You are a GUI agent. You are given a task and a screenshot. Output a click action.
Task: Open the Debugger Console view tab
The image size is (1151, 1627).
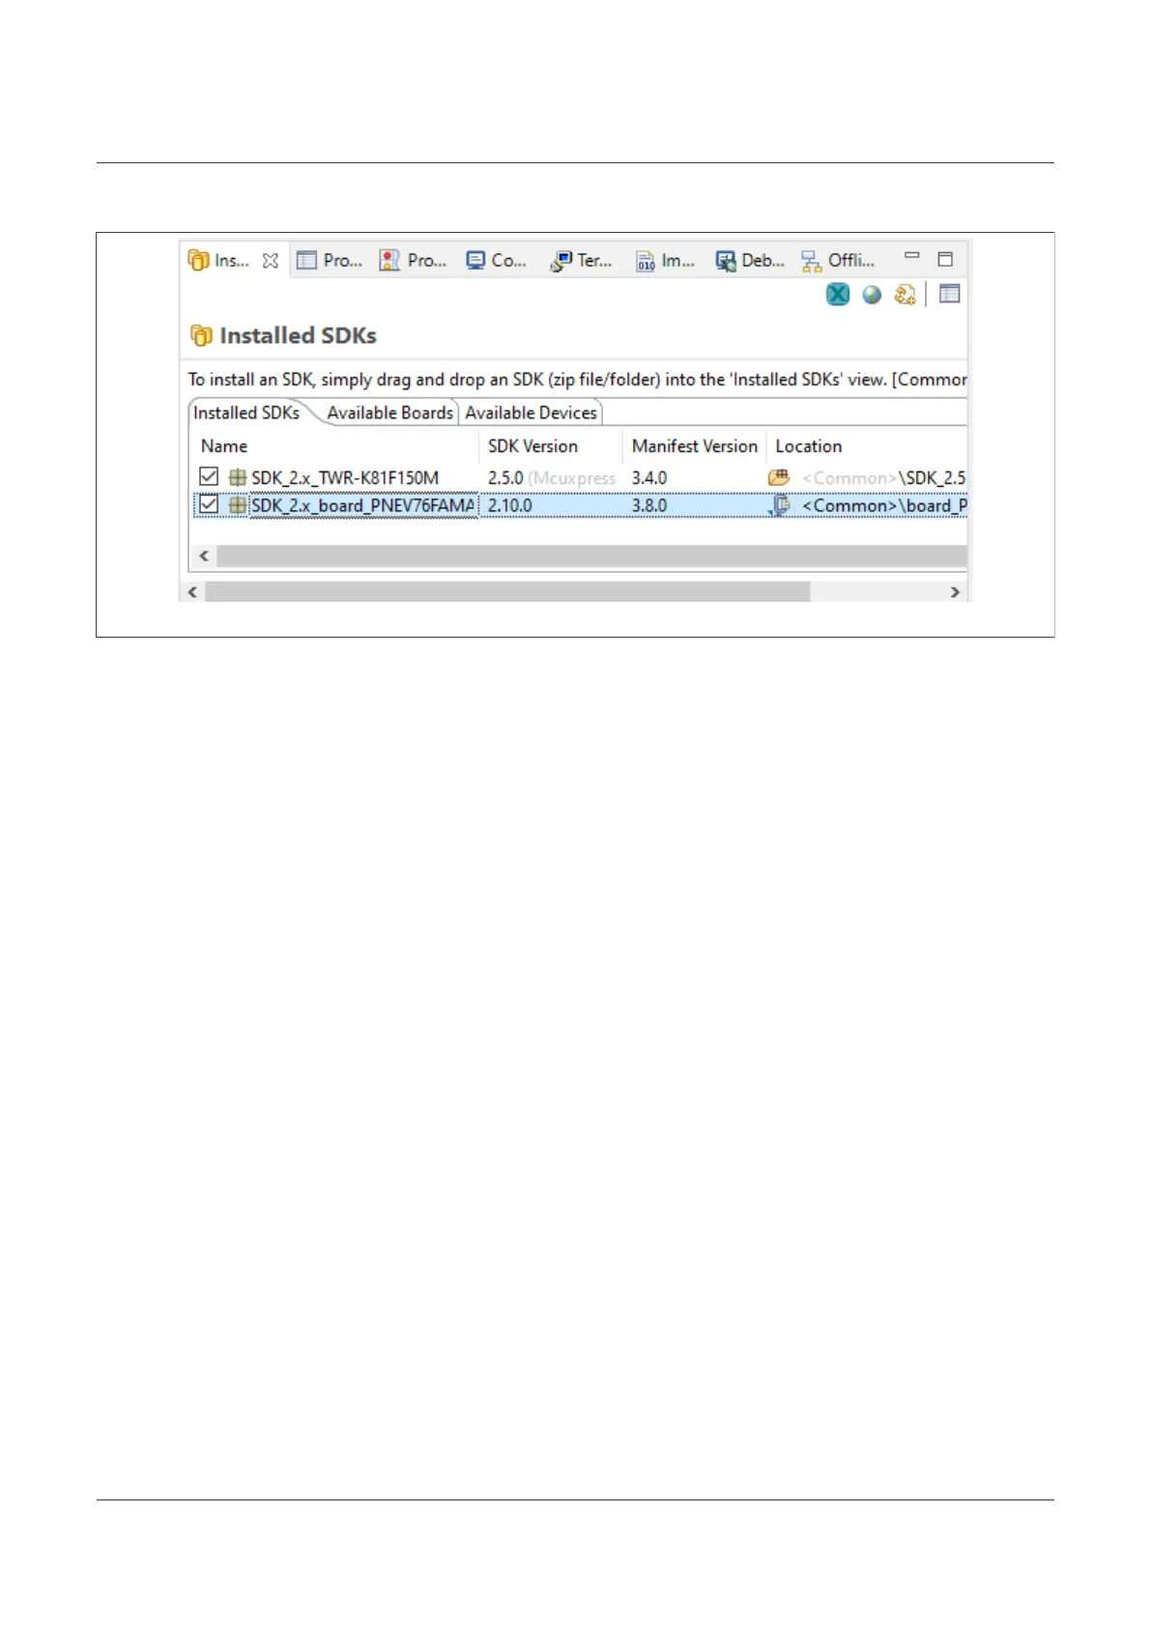pos(750,261)
